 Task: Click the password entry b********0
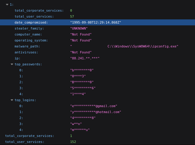click(82, 70)
